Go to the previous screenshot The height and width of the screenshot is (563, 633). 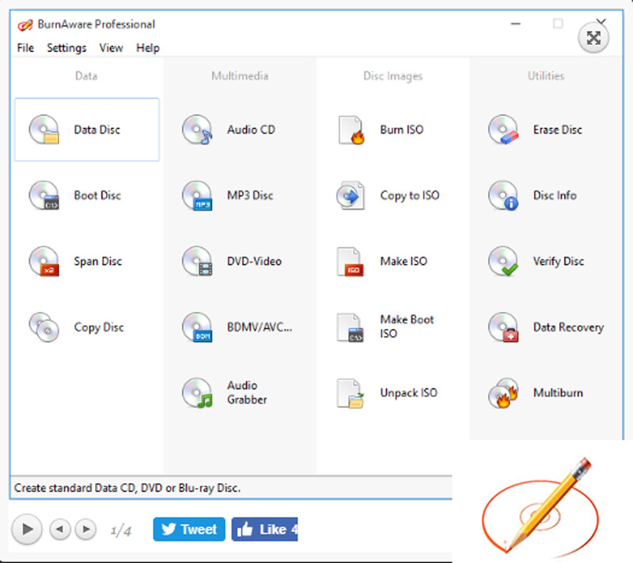click(60, 529)
